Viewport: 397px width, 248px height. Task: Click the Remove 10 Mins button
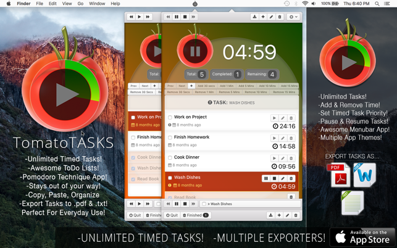[x=256, y=92]
